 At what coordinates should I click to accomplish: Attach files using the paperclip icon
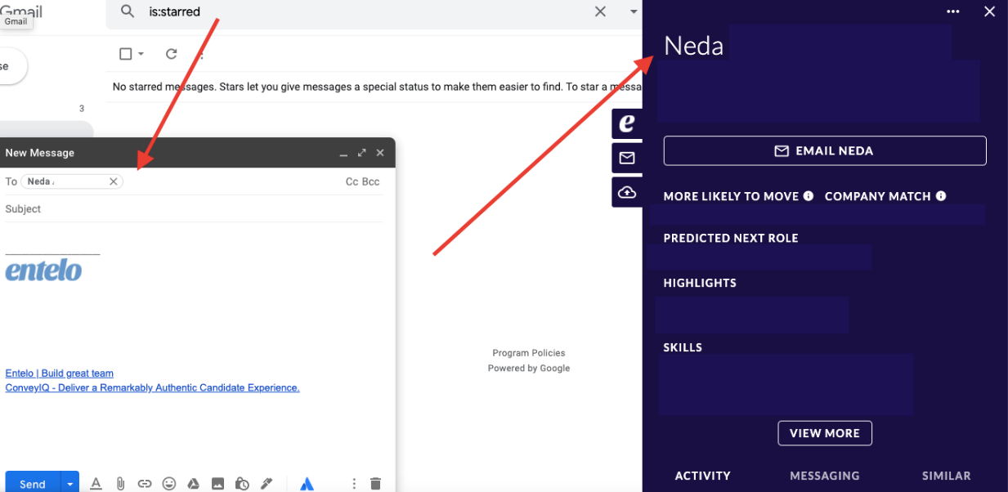120,483
